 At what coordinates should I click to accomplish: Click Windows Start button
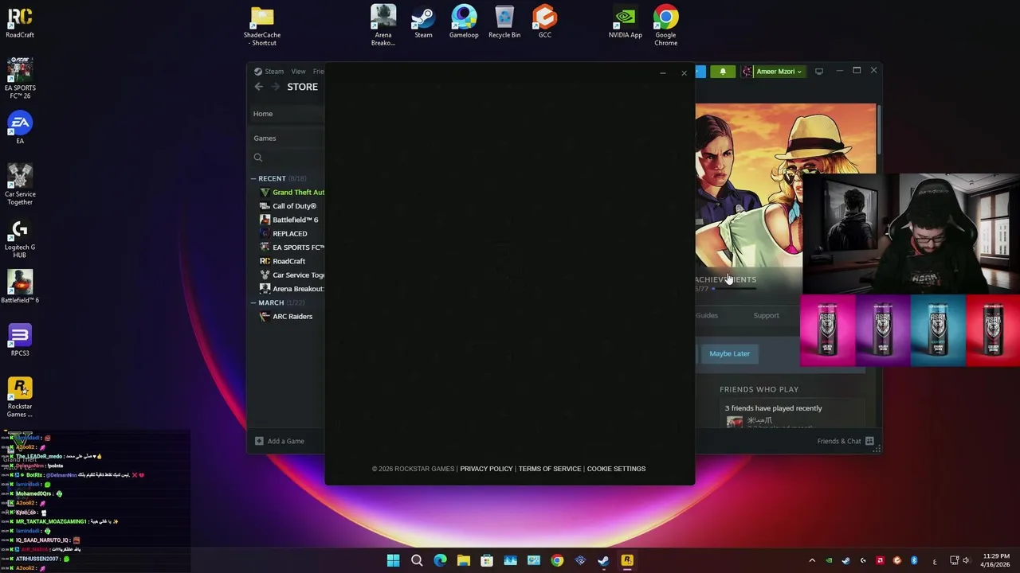[x=393, y=560]
